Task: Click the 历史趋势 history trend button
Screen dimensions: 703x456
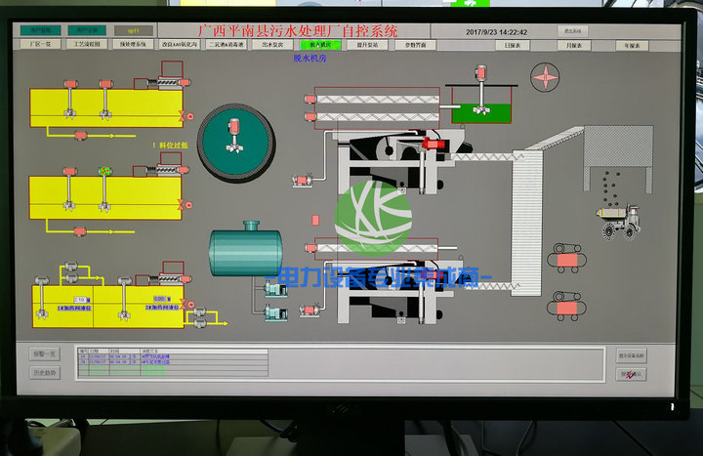Action: coord(48,372)
